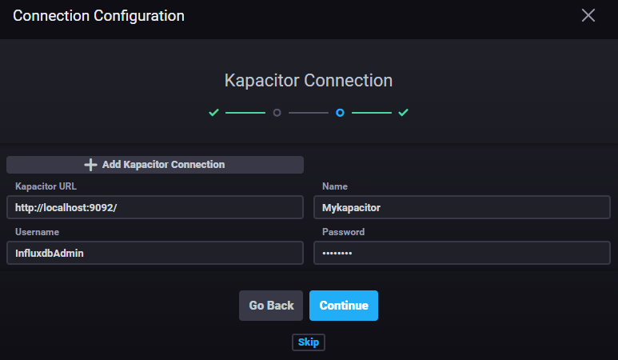Click into the Password field

(461, 253)
